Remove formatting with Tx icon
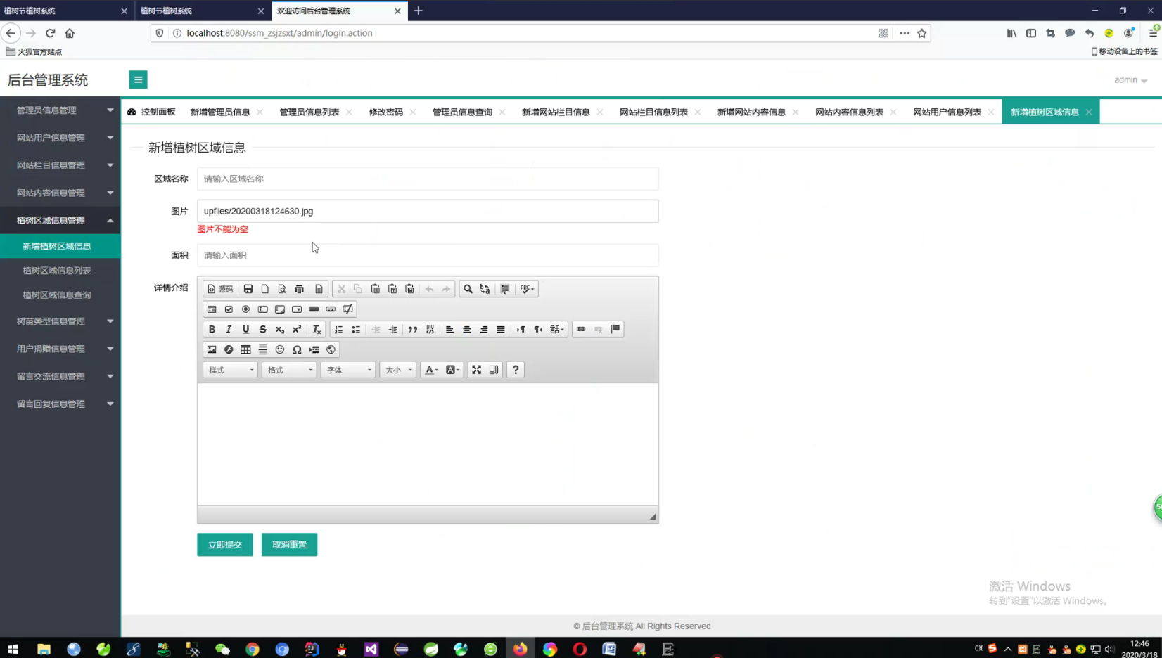Image resolution: width=1162 pixels, height=658 pixels. (317, 329)
